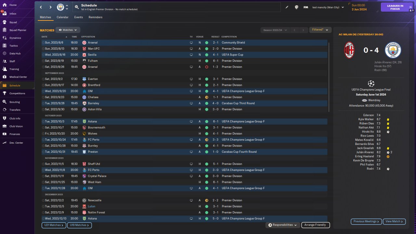This screenshot has width=416, height=234.
Task: Tick the circle for Fulham match
Action: (x=43, y=61)
